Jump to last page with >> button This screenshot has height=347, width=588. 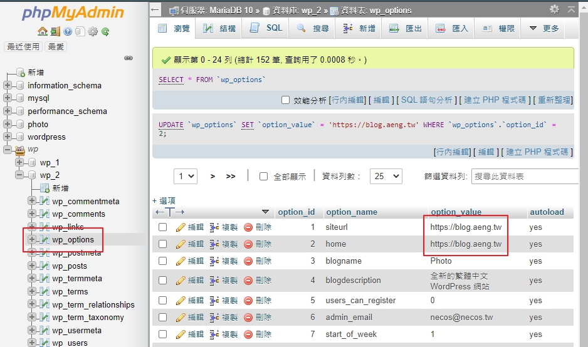pyautogui.click(x=231, y=177)
